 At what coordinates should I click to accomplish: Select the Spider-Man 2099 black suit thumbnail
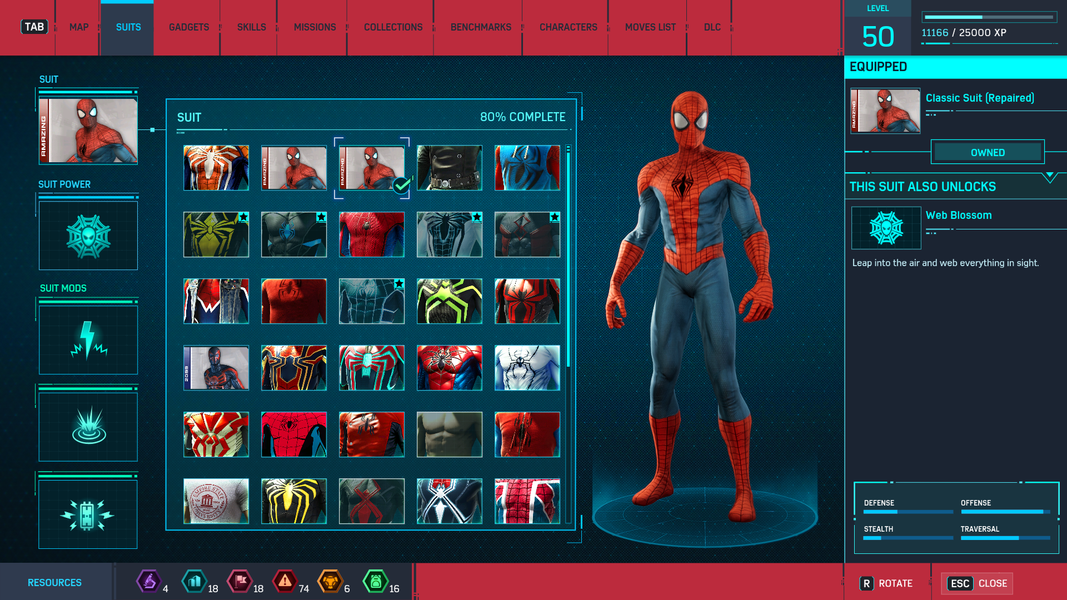click(216, 368)
